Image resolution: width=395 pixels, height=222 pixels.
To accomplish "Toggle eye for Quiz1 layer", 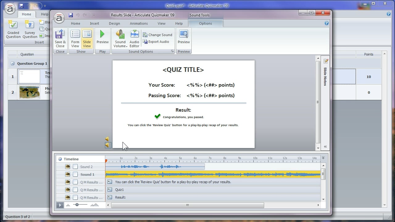I will [x=68, y=190].
